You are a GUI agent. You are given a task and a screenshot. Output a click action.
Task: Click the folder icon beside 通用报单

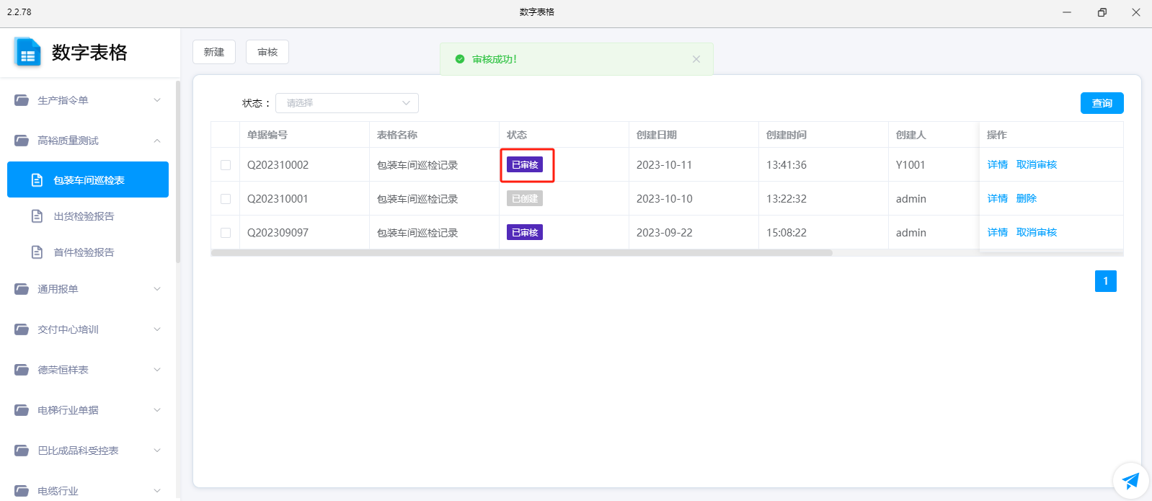click(22, 289)
